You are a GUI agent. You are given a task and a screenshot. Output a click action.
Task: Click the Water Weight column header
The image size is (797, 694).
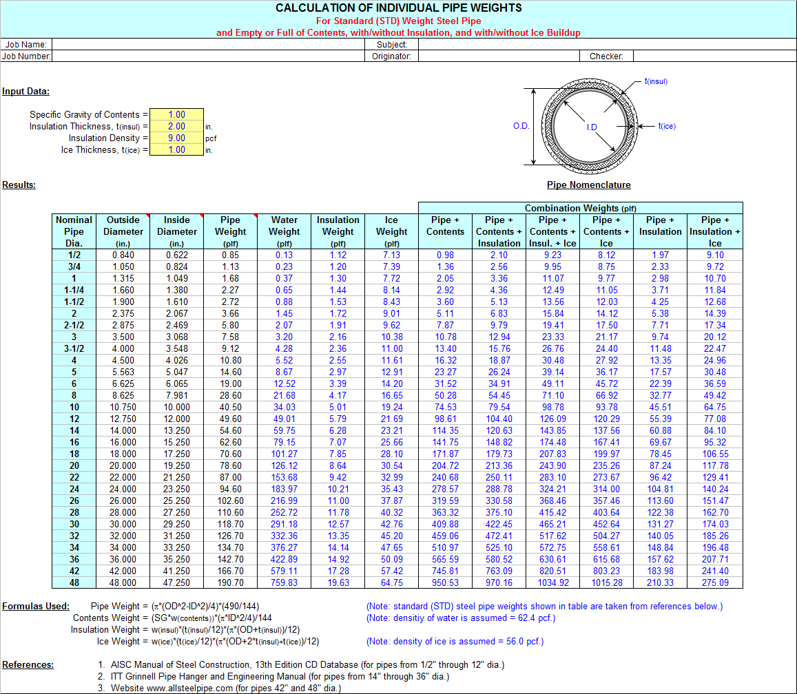[284, 231]
